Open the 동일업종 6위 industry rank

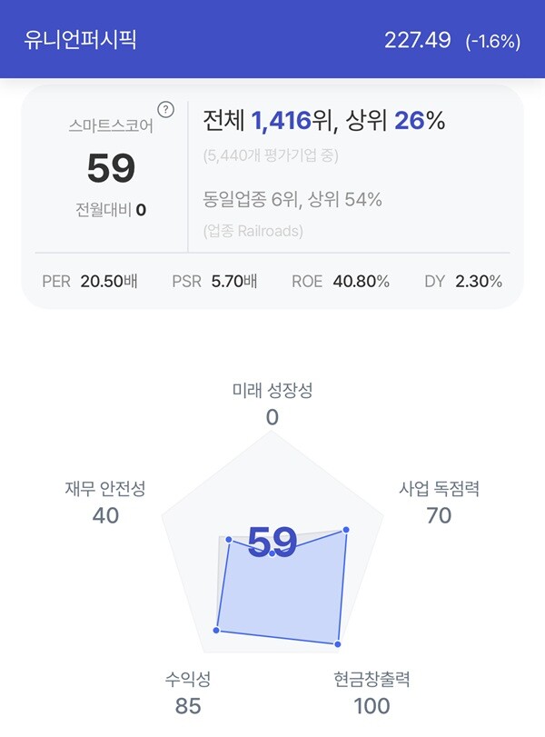click(x=251, y=199)
